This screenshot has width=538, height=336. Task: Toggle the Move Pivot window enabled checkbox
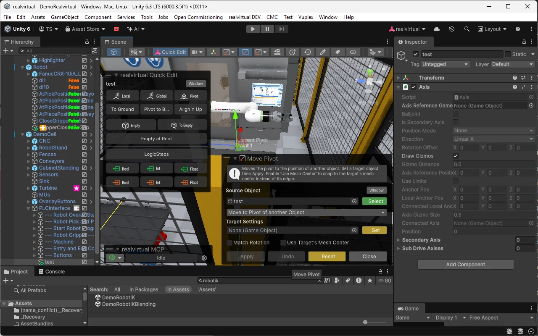242,159
